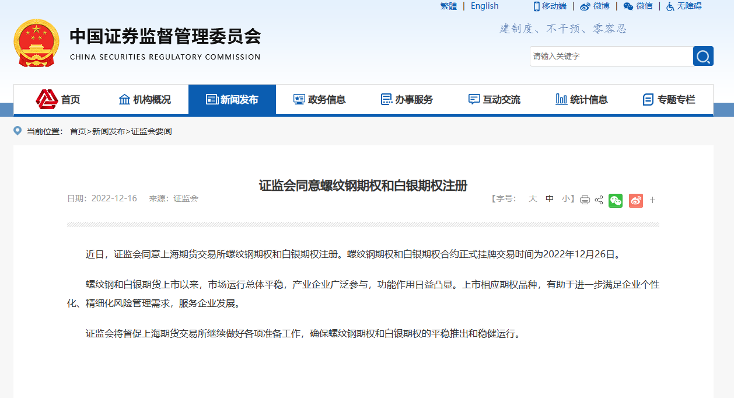Open the 机构概况 navigation tab
The width and height of the screenshot is (734, 398).
145,100
